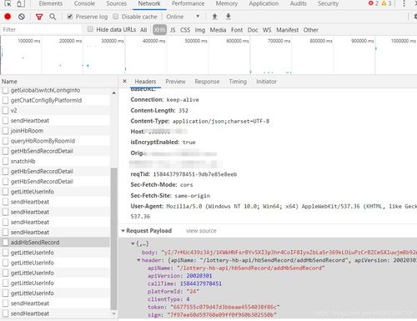Tick checkbox beside v2 request
This screenshot has width=417, height=321.
click(x=5, y=110)
